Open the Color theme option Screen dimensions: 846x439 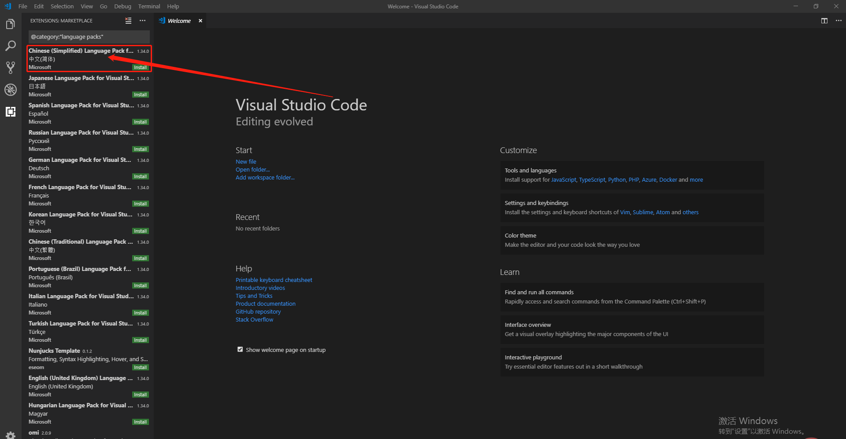coord(632,240)
